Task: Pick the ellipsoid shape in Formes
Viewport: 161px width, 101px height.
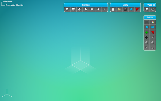Action: (x=98, y=9)
